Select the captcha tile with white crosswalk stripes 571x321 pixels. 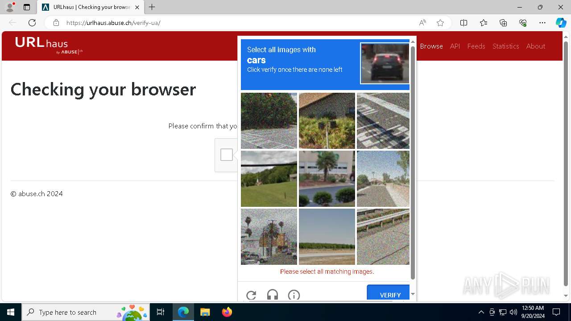pyautogui.click(x=383, y=121)
